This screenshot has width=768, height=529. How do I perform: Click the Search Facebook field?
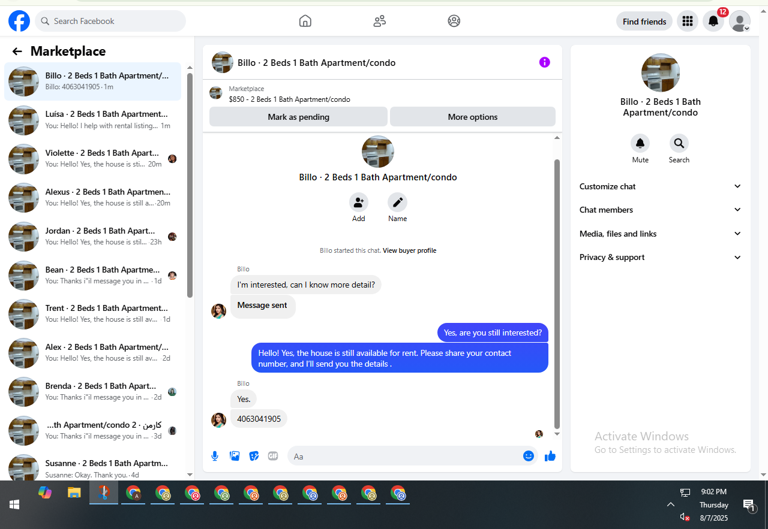[110, 21]
